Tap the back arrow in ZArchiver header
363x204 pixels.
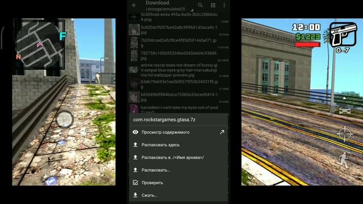pyautogui.click(x=134, y=5)
